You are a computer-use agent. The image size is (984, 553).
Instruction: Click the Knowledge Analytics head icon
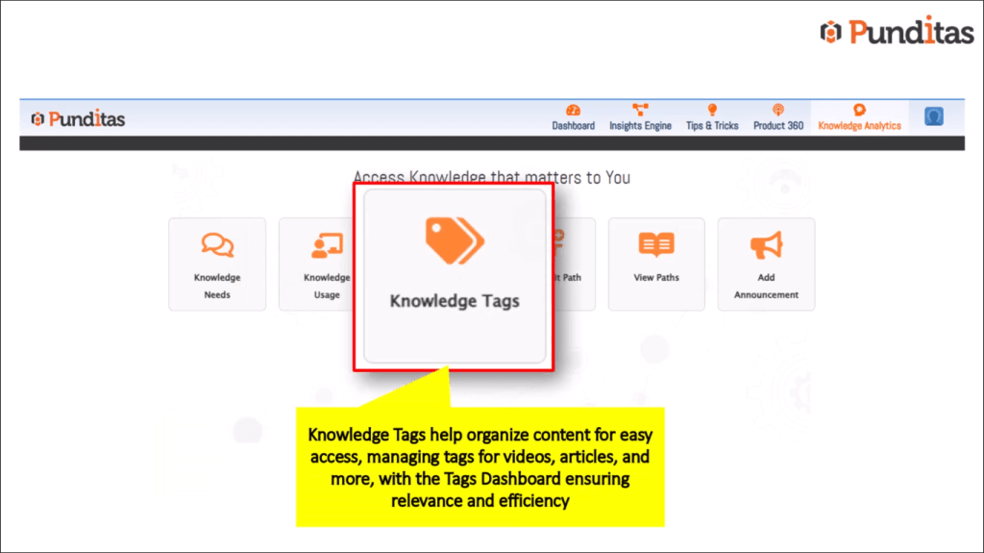tap(859, 111)
